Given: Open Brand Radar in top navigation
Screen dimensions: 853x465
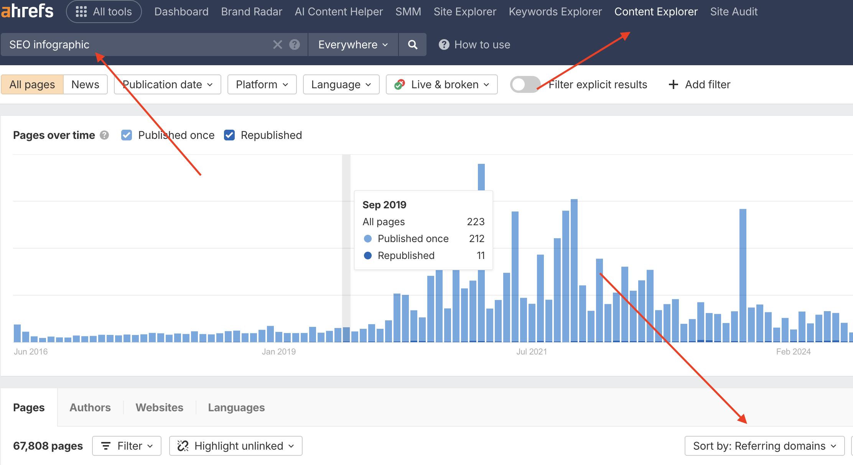Looking at the screenshot, I should click(x=252, y=12).
